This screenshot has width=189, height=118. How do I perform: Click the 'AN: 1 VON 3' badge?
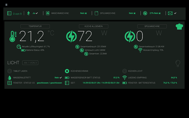pyautogui.click(x=30, y=63)
